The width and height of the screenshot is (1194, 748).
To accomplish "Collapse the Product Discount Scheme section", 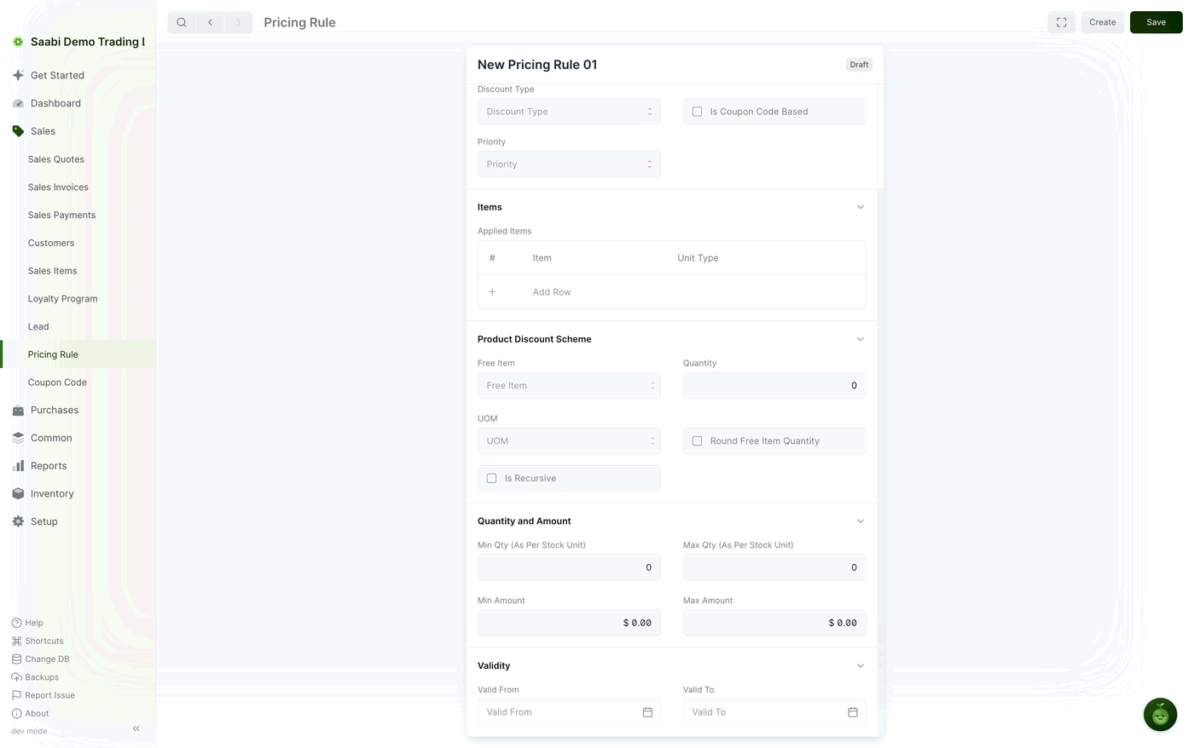I will pos(861,339).
